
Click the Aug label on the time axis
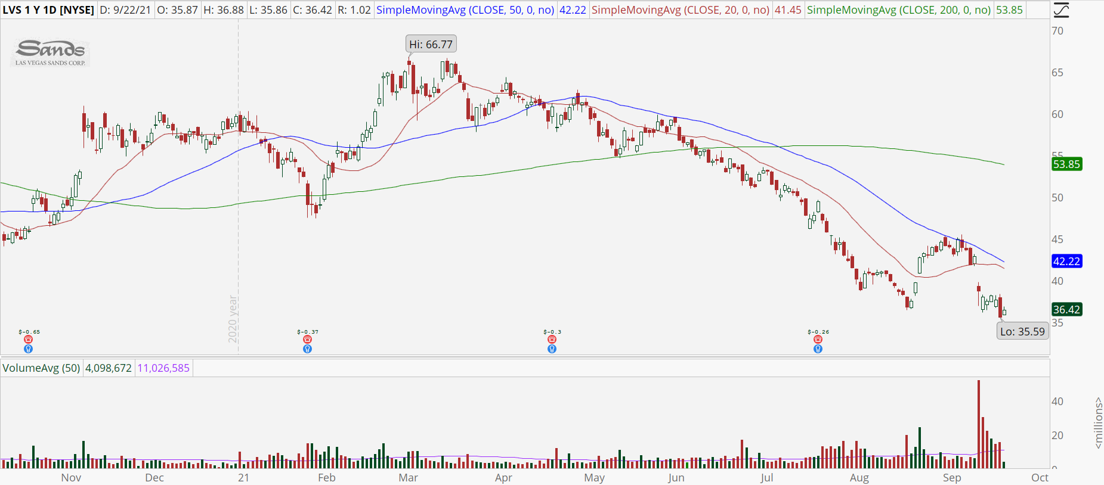[x=859, y=478]
